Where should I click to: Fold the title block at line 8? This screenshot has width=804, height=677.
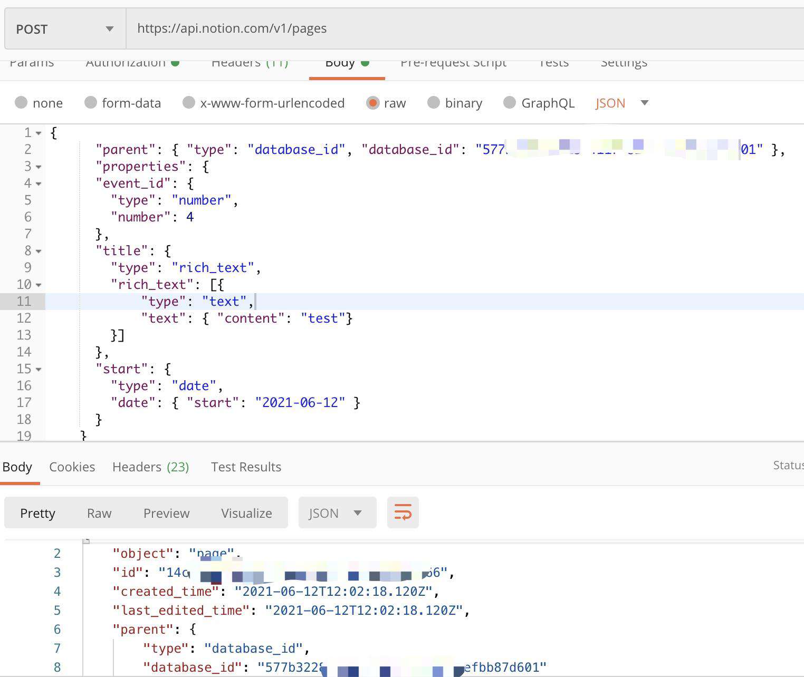click(x=39, y=252)
